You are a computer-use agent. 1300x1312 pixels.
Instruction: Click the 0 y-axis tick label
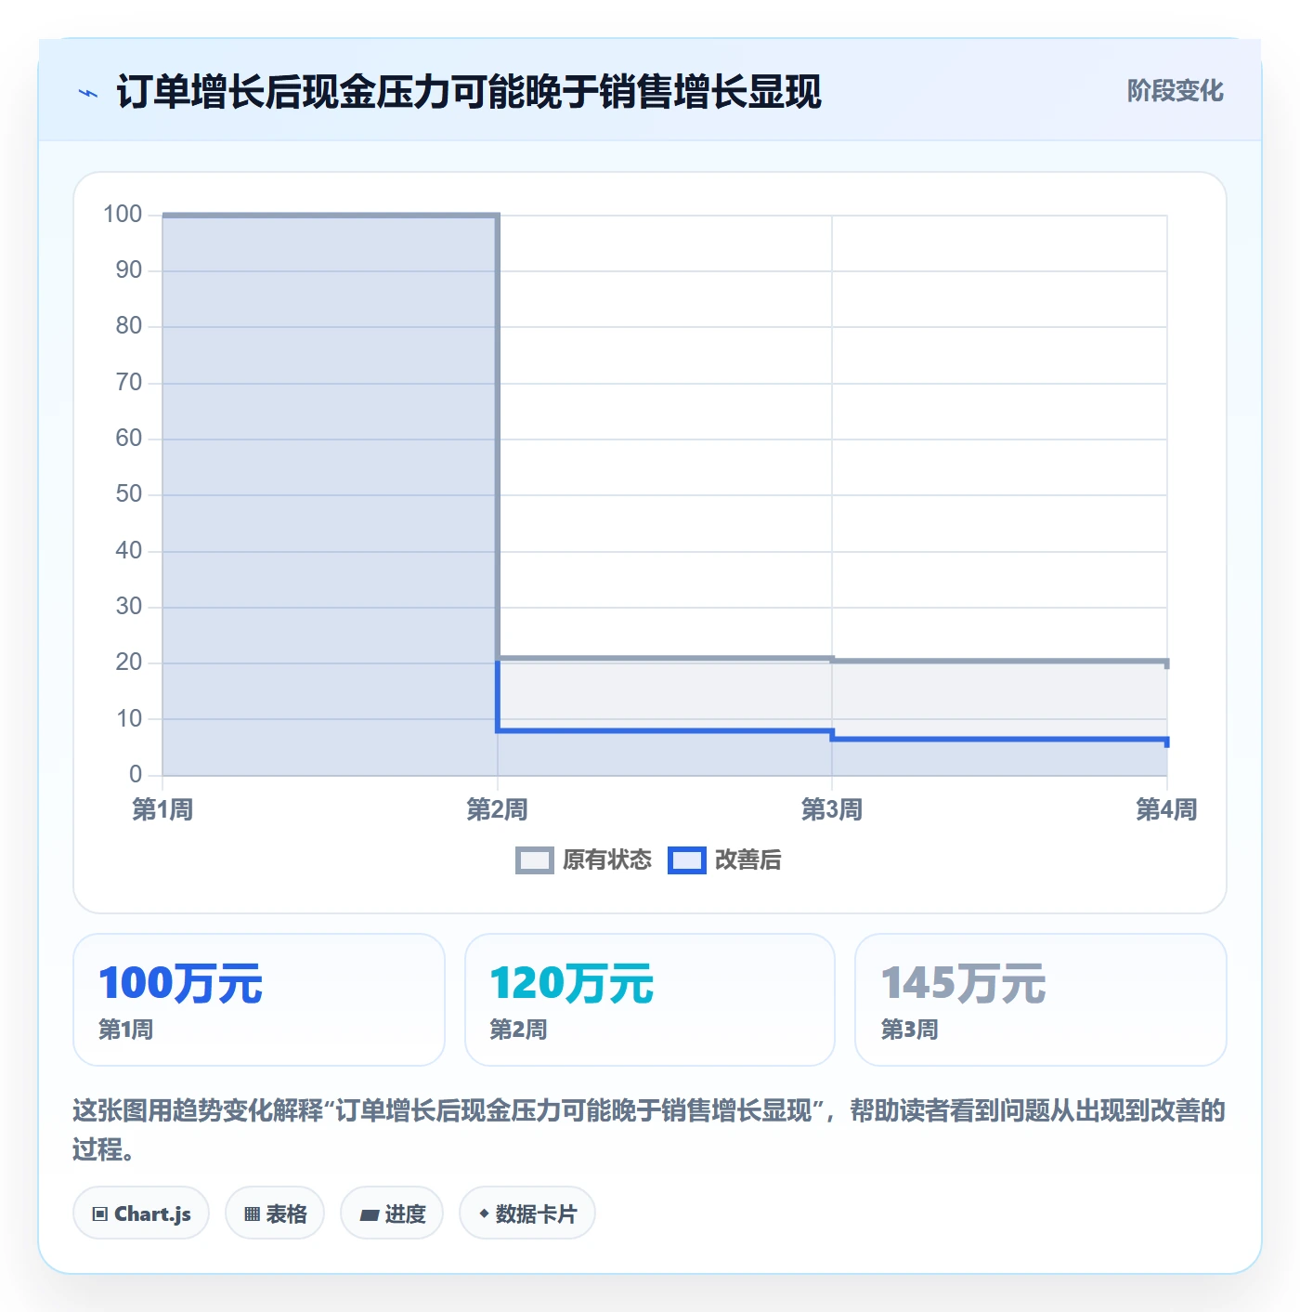click(136, 774)
